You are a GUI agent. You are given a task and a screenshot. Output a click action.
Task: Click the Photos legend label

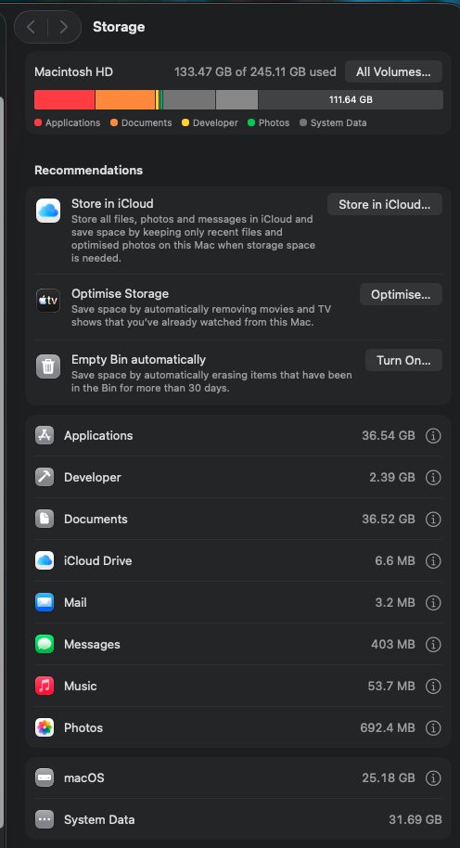[x=275, y=122]
